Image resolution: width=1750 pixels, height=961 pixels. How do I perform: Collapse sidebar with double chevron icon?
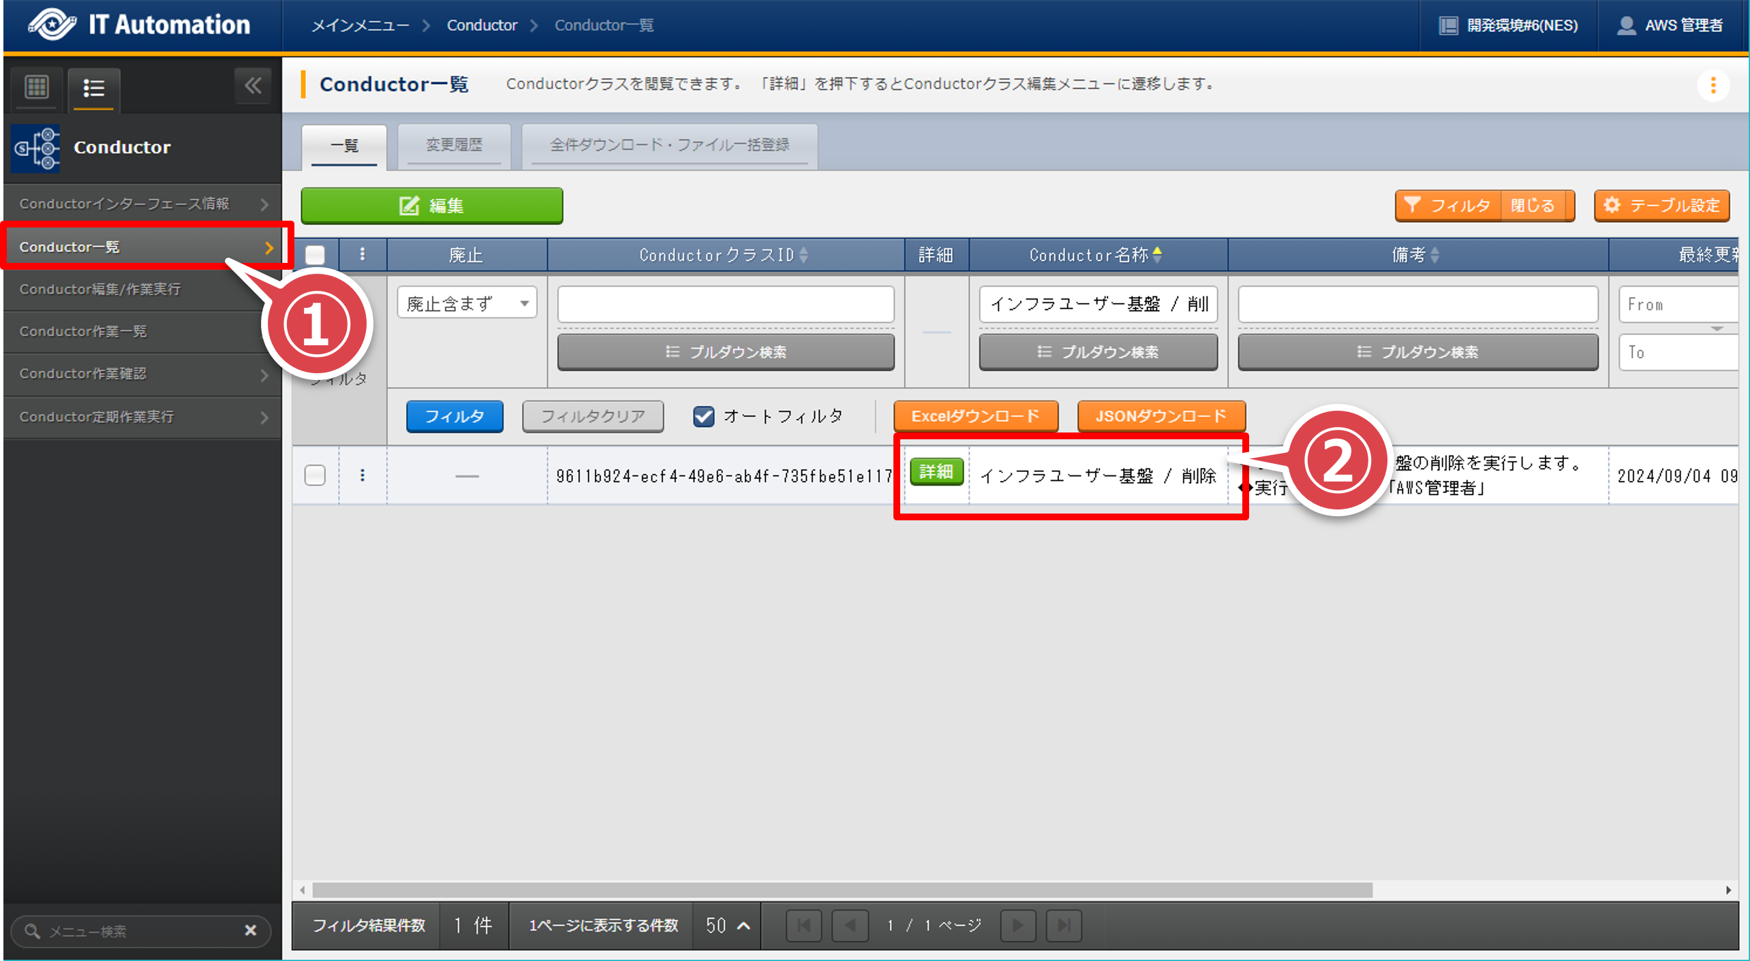coord(253,86)
